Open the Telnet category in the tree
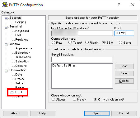The image size is (140, 118). click(20, 83)
